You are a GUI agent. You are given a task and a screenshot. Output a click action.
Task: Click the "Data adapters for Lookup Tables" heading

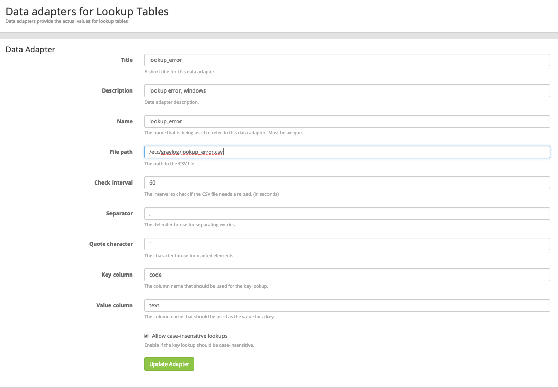point(86,11)
